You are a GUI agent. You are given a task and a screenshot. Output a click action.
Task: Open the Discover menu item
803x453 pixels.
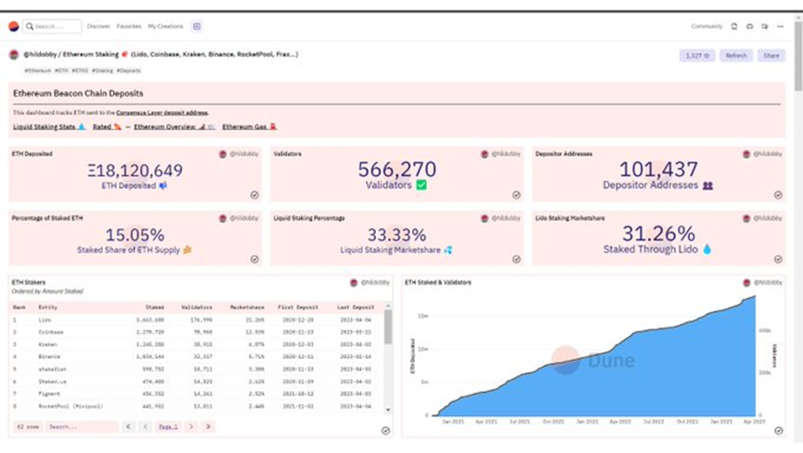point(98,26)
